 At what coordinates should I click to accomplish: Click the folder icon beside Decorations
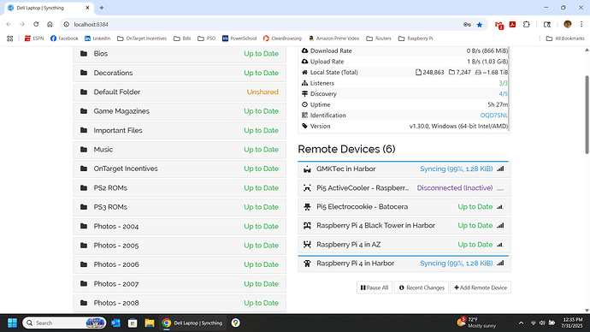coord(84,73)
